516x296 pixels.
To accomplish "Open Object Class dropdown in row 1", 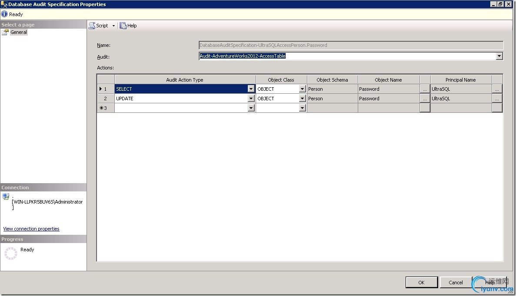I will [x=303, y=89].
